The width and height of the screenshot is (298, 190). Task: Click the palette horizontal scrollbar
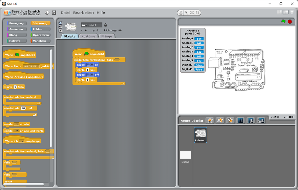(24, 184)
